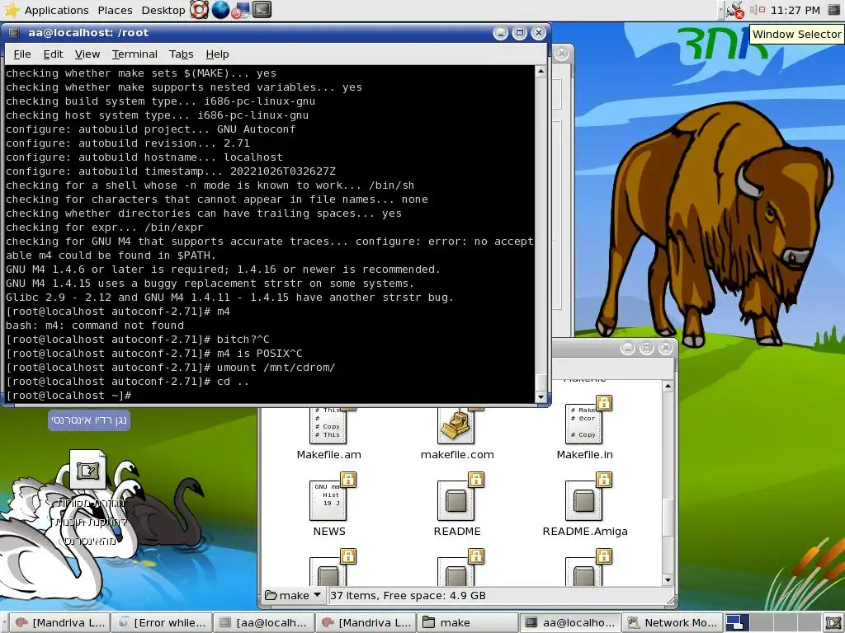The image size is (845, 633).
Task: Switch to second Mandriva L... taskbar window
Action: click(366, 623)
